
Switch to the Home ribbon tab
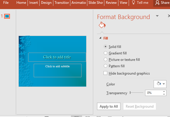(21, 3)
